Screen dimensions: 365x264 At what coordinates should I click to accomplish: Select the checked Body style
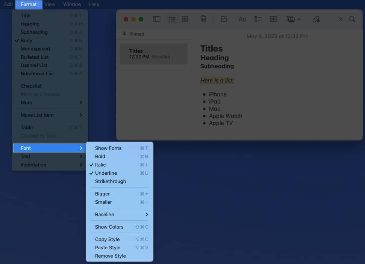point(50,41)
